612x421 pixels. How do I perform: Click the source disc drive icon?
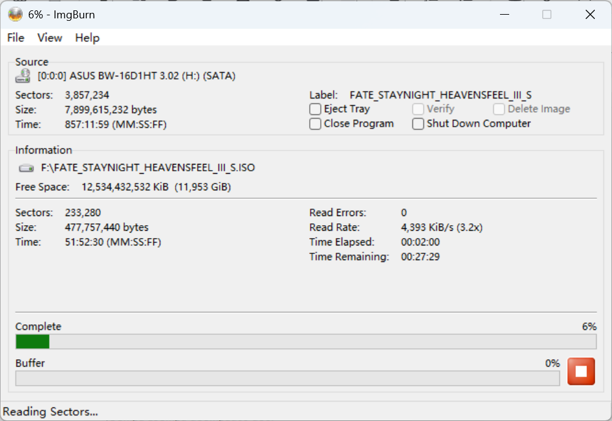coord(23,76)
